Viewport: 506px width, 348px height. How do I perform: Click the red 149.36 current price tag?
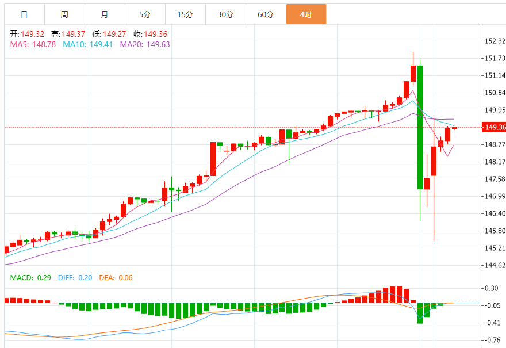(x=494, y=127)
